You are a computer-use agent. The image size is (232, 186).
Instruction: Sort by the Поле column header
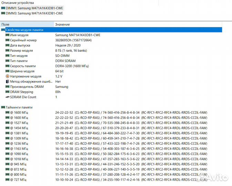click(27, 24)
